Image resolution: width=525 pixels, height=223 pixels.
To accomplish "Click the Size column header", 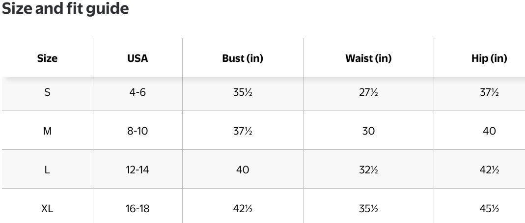I will 47,58.
